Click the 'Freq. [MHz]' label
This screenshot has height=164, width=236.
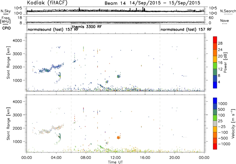(6, 20)
